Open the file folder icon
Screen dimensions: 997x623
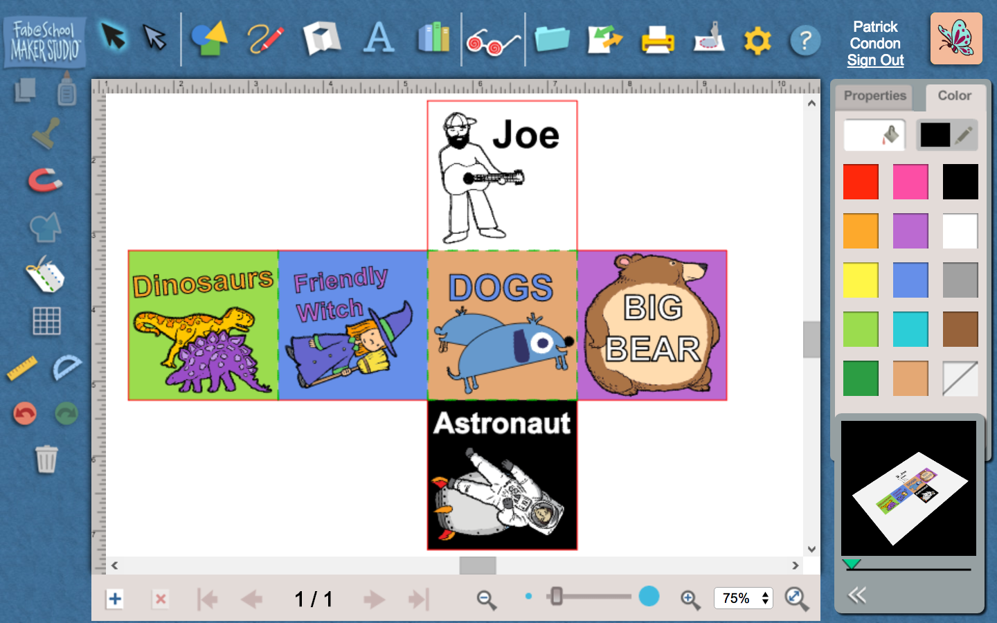552,39
